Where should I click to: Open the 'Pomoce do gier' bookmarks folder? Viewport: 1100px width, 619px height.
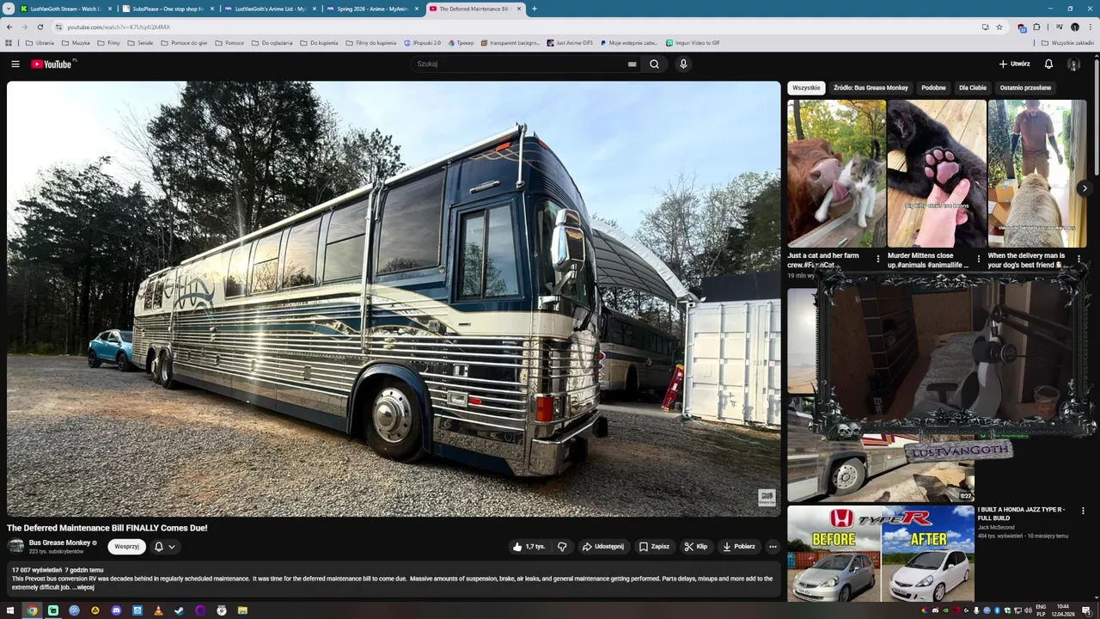tap(184, 42)
